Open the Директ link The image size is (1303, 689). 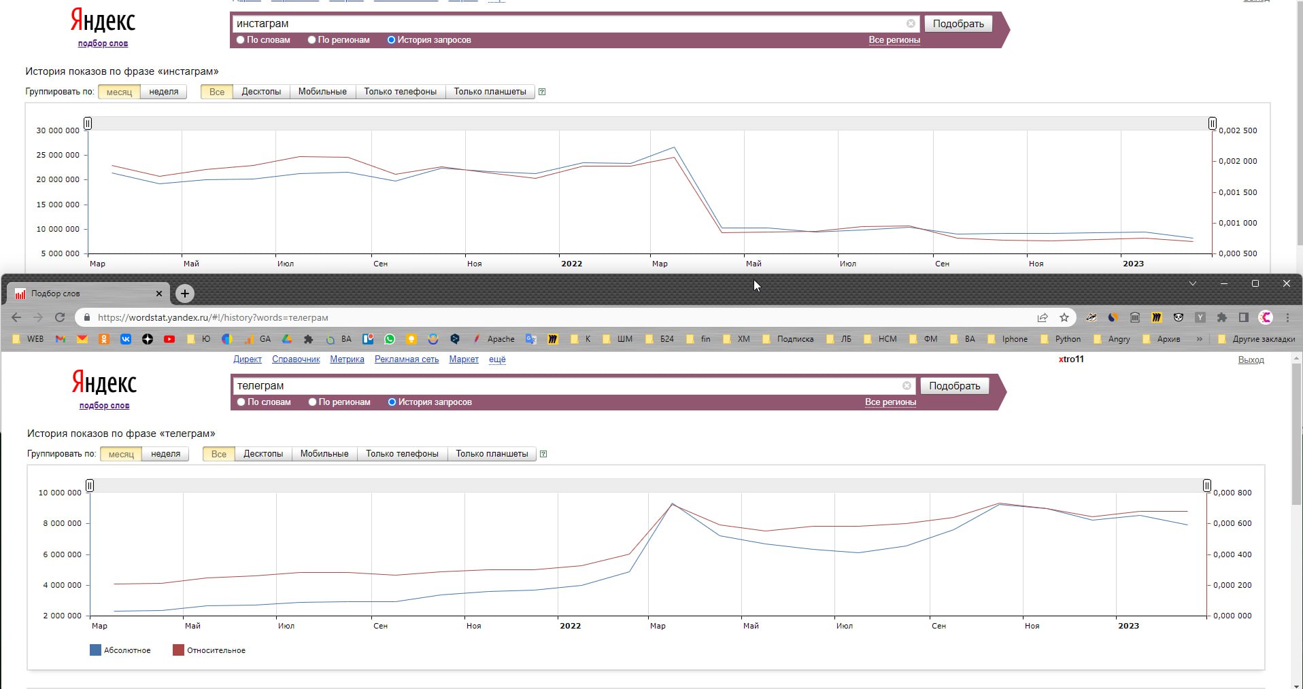tap(248, 359)
